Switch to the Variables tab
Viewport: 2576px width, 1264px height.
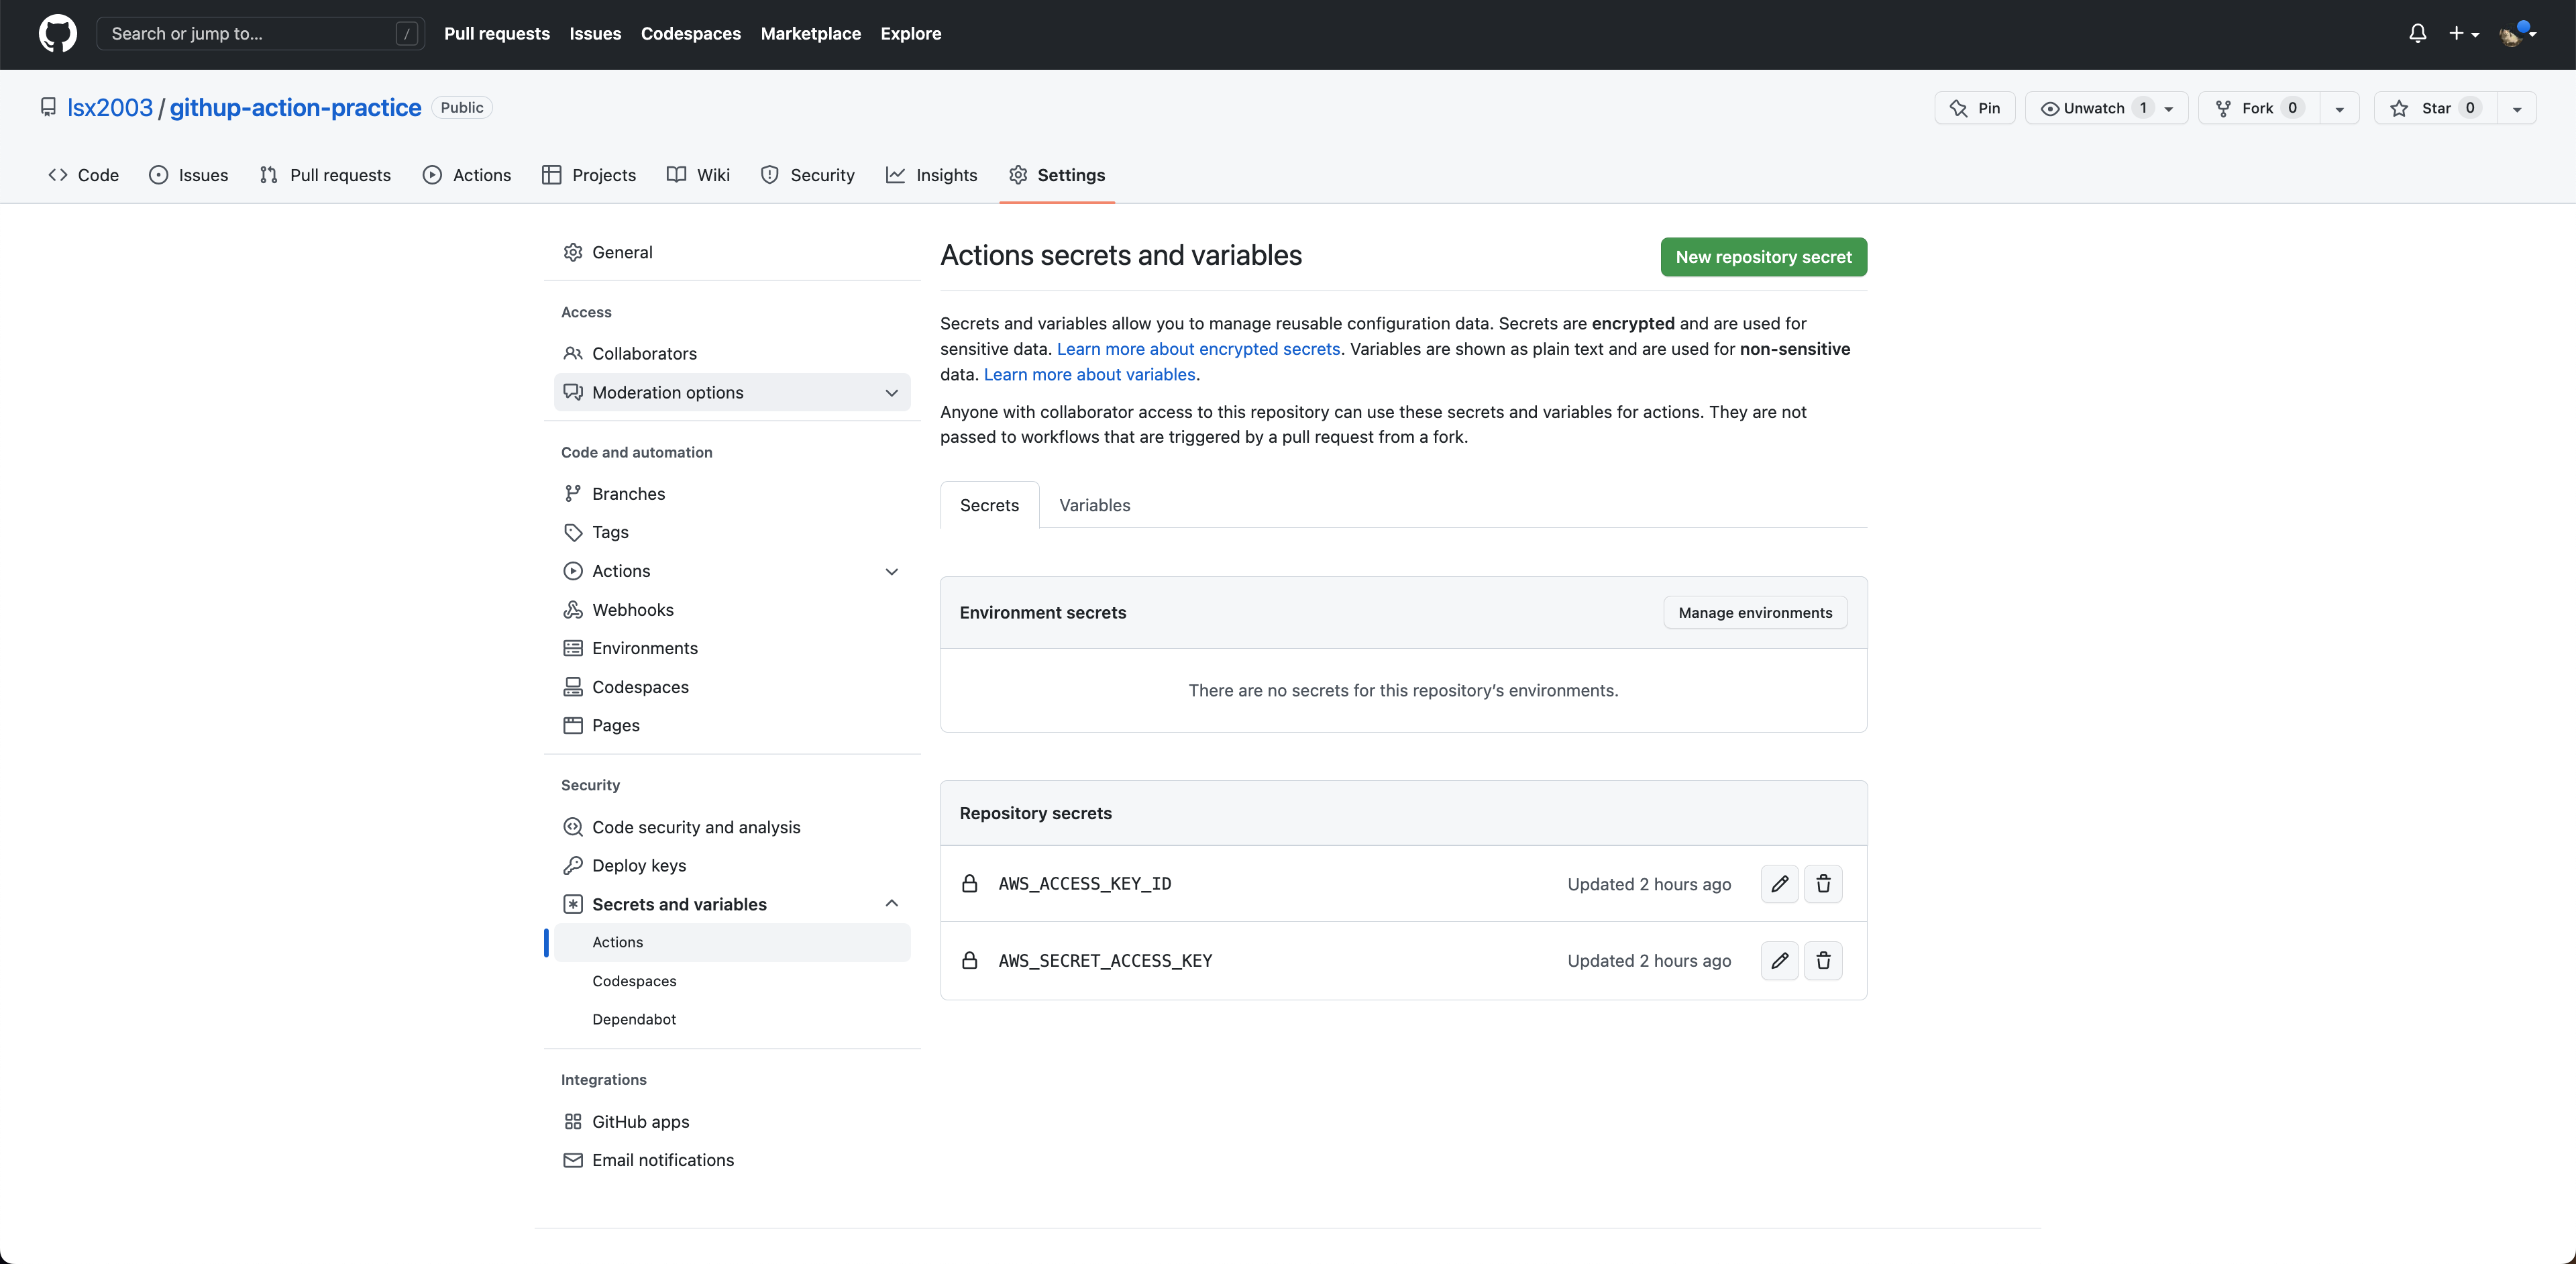pyautogui.click(x=1094, y=505)
